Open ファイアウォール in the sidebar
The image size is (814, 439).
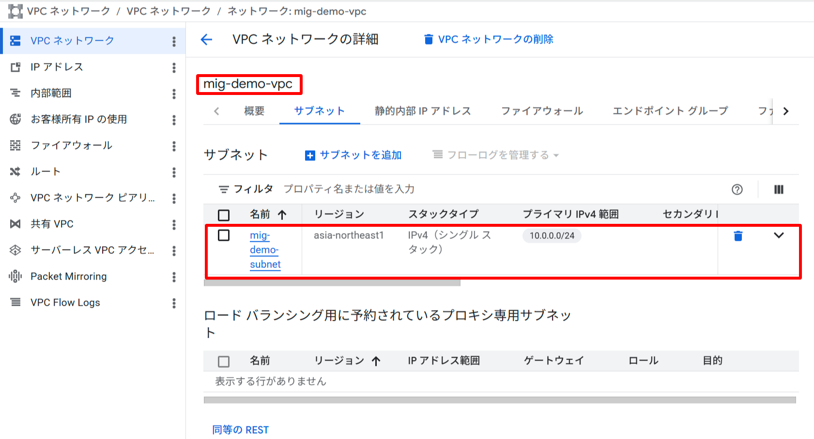pos(72,145)
